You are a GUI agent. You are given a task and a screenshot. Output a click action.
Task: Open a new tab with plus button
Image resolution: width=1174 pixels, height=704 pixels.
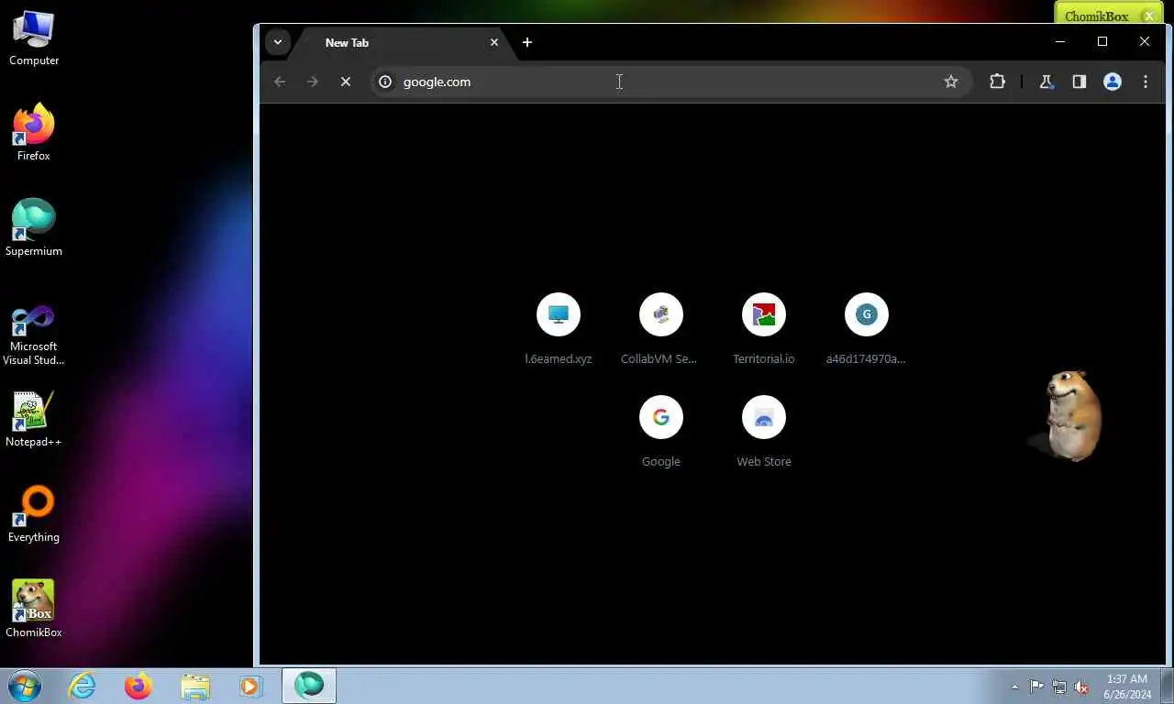pyautogui.click(x=526, y=42)
